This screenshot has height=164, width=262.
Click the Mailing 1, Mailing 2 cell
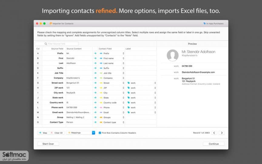75,117
